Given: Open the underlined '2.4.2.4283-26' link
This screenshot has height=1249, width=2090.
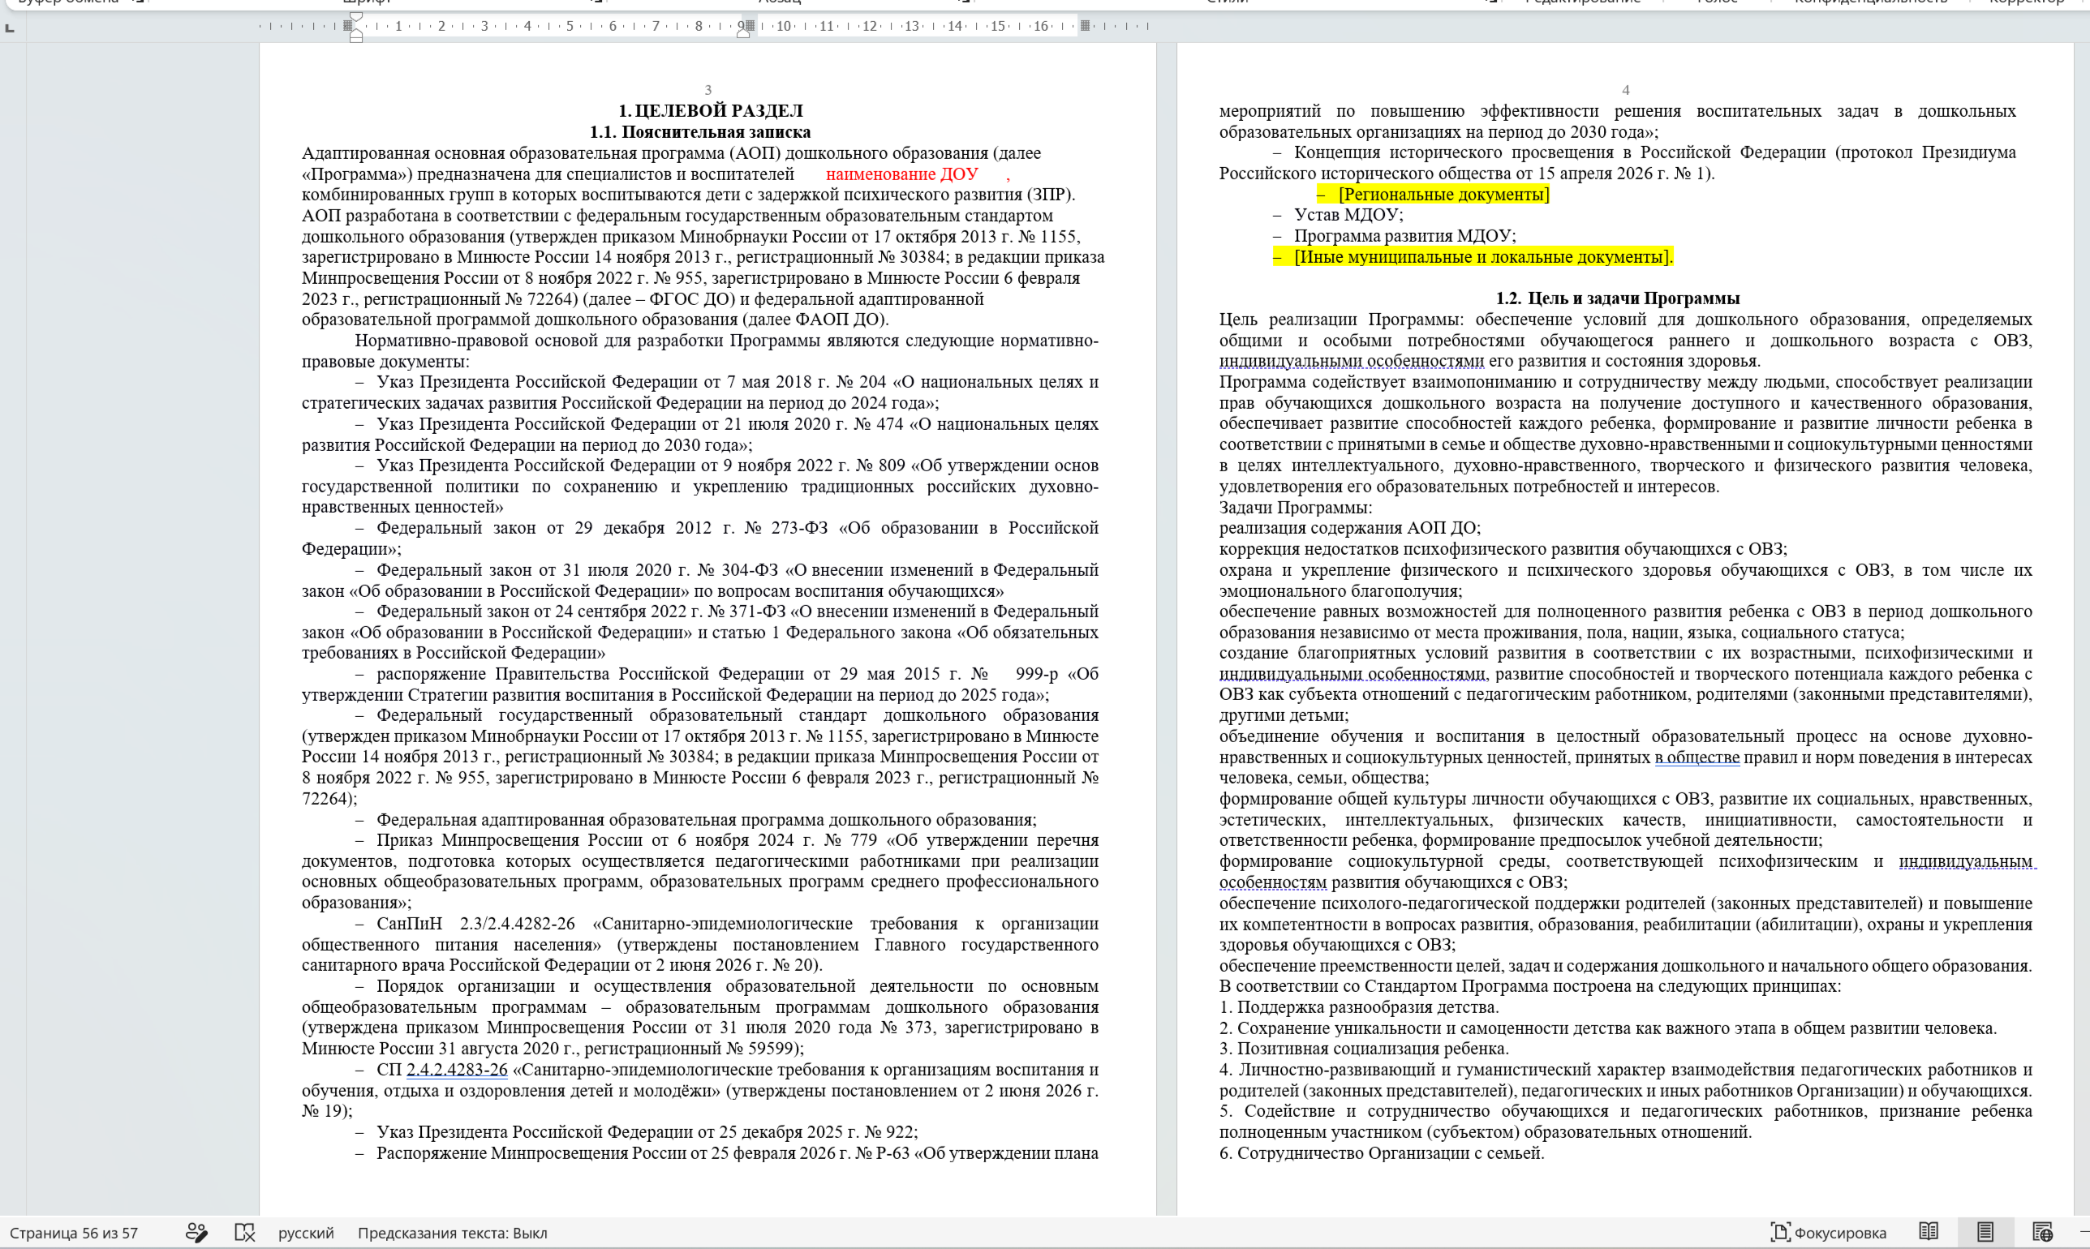Looking at the screenshot, I should point(457,1070).
